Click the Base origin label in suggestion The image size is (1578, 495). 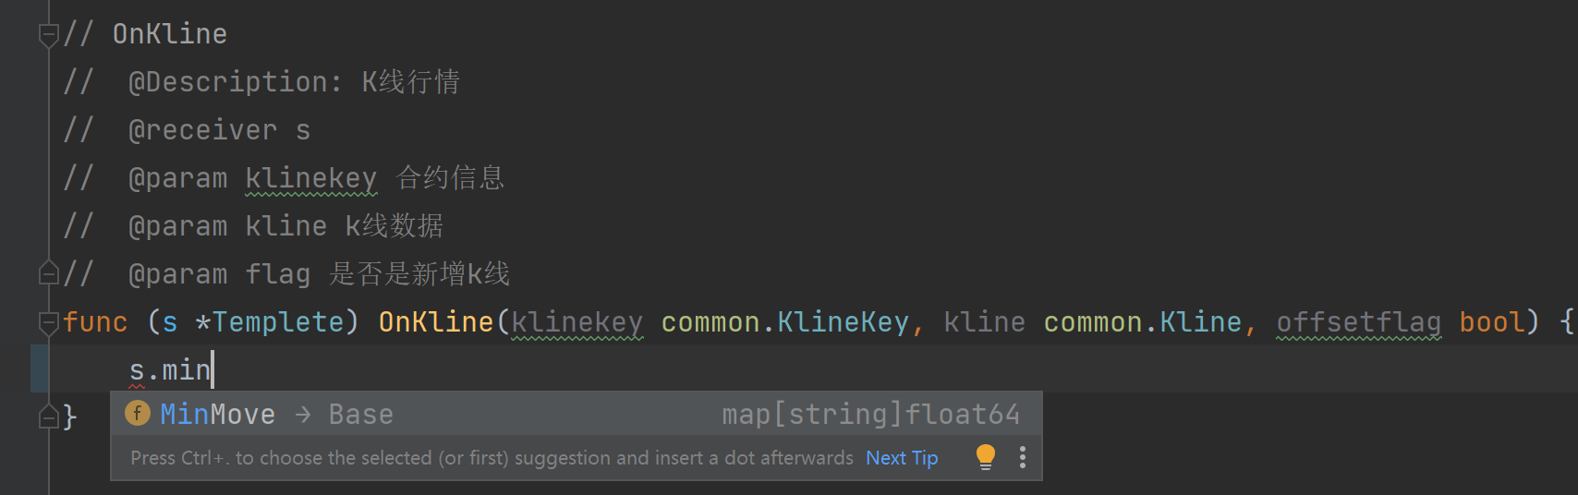[360, 414]
